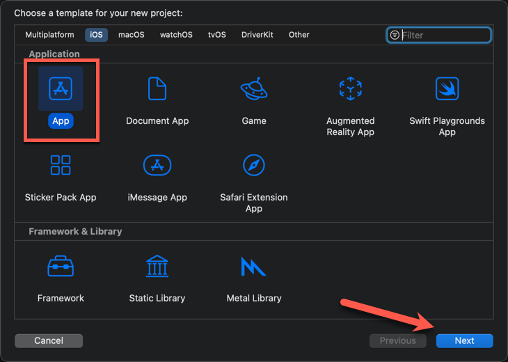Open the filter options icon in search field
Image resolution: width=508 pixels, height=362 pixels.
click(395, 35)
